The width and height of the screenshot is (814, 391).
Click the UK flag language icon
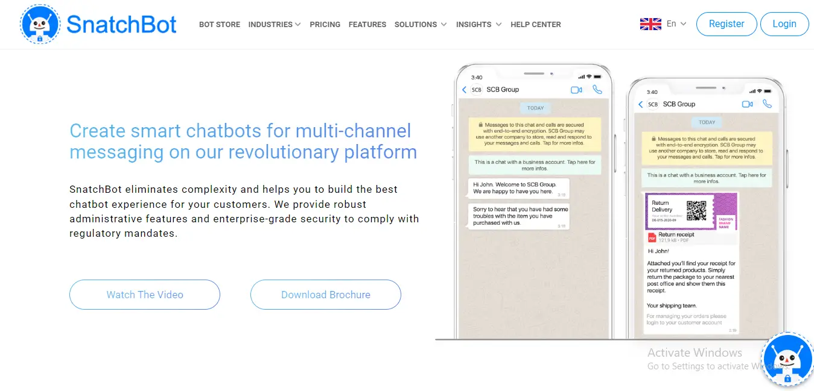coord(650,24)
